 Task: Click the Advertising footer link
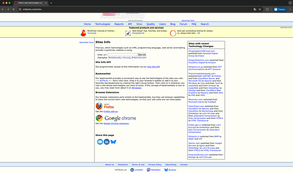click(171, 165)
